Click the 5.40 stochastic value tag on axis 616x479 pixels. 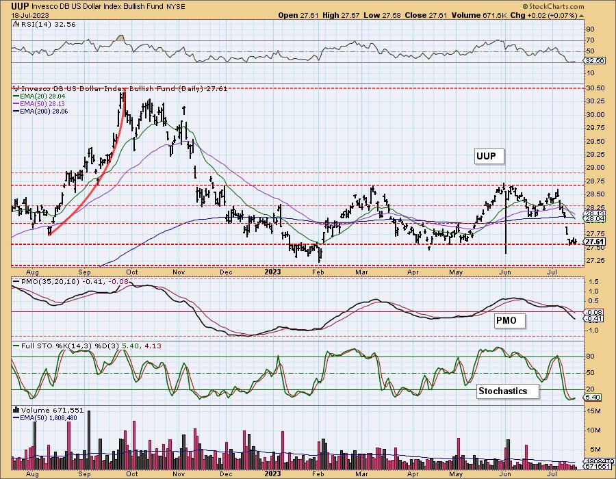(593, 398)
